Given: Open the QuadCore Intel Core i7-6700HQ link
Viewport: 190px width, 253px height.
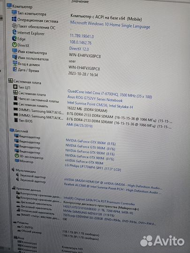Looking at the screenshot, I should coord(110,94).
